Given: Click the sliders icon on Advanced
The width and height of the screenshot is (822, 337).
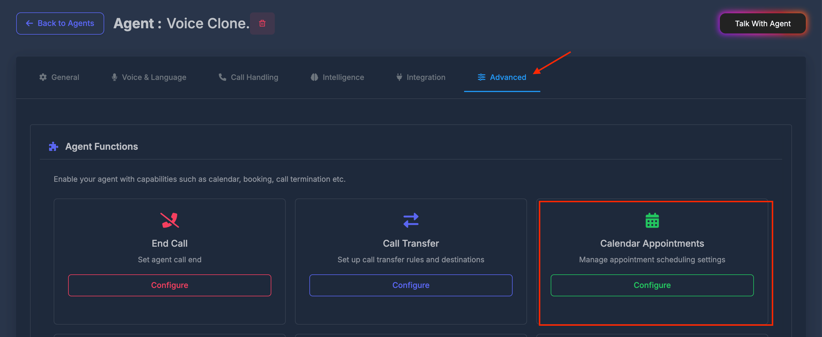Looking at the screenshot, I should click(x=481, y=77).
